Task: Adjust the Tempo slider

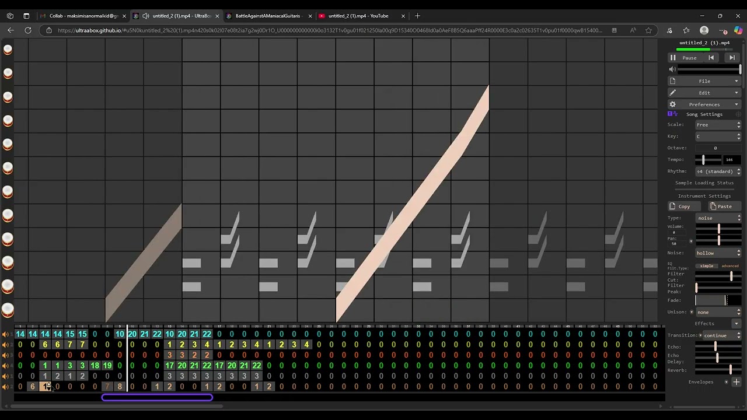Action: coord(708,160)
